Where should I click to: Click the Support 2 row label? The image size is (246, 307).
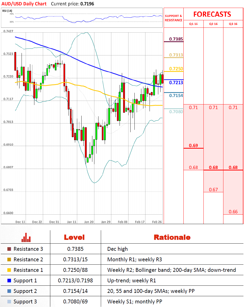point(25,291)
